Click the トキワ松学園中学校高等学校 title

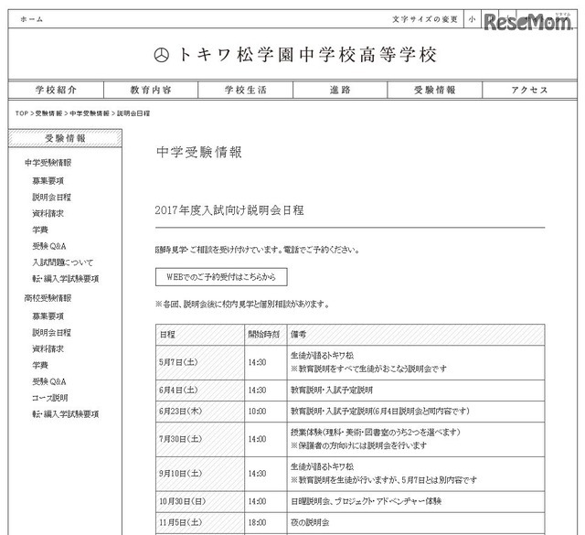click(x=307, y=55)
